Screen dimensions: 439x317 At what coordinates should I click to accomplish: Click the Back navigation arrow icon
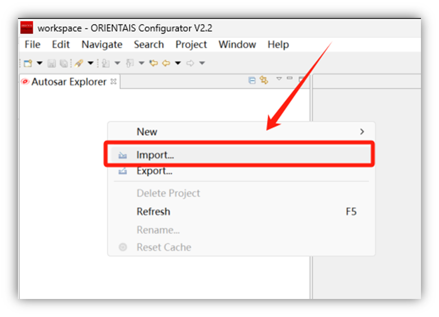[x=166, y=63]
